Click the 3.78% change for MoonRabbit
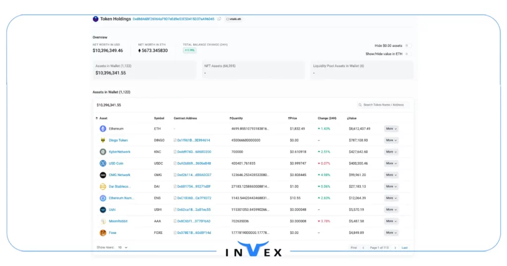507x266 pixels. [x=324, y=222]
